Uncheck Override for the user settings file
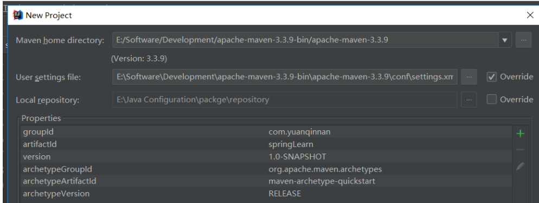 tap(492, 77)
